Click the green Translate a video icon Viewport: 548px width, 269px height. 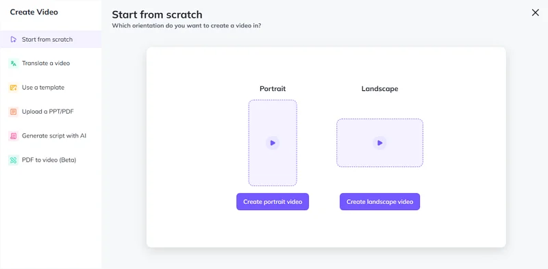(13, 64)
